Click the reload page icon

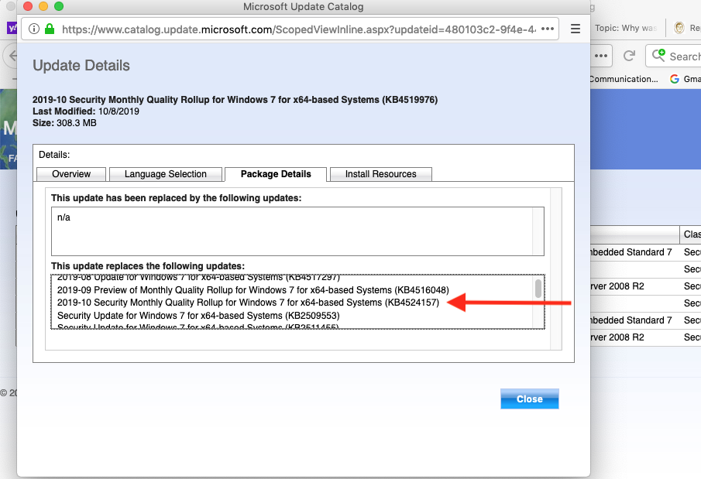630,56
